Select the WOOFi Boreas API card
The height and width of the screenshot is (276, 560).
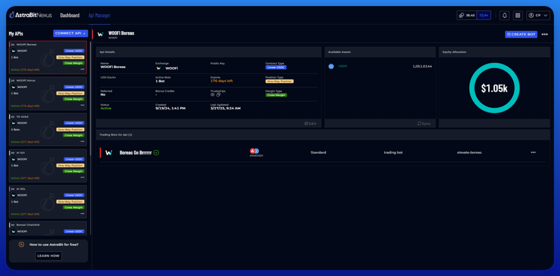click(48, 57)
